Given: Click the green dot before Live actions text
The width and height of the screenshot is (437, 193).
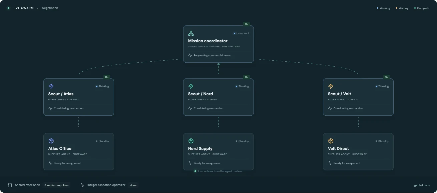Looking at the screenshot, I should [x=195, y=171].
